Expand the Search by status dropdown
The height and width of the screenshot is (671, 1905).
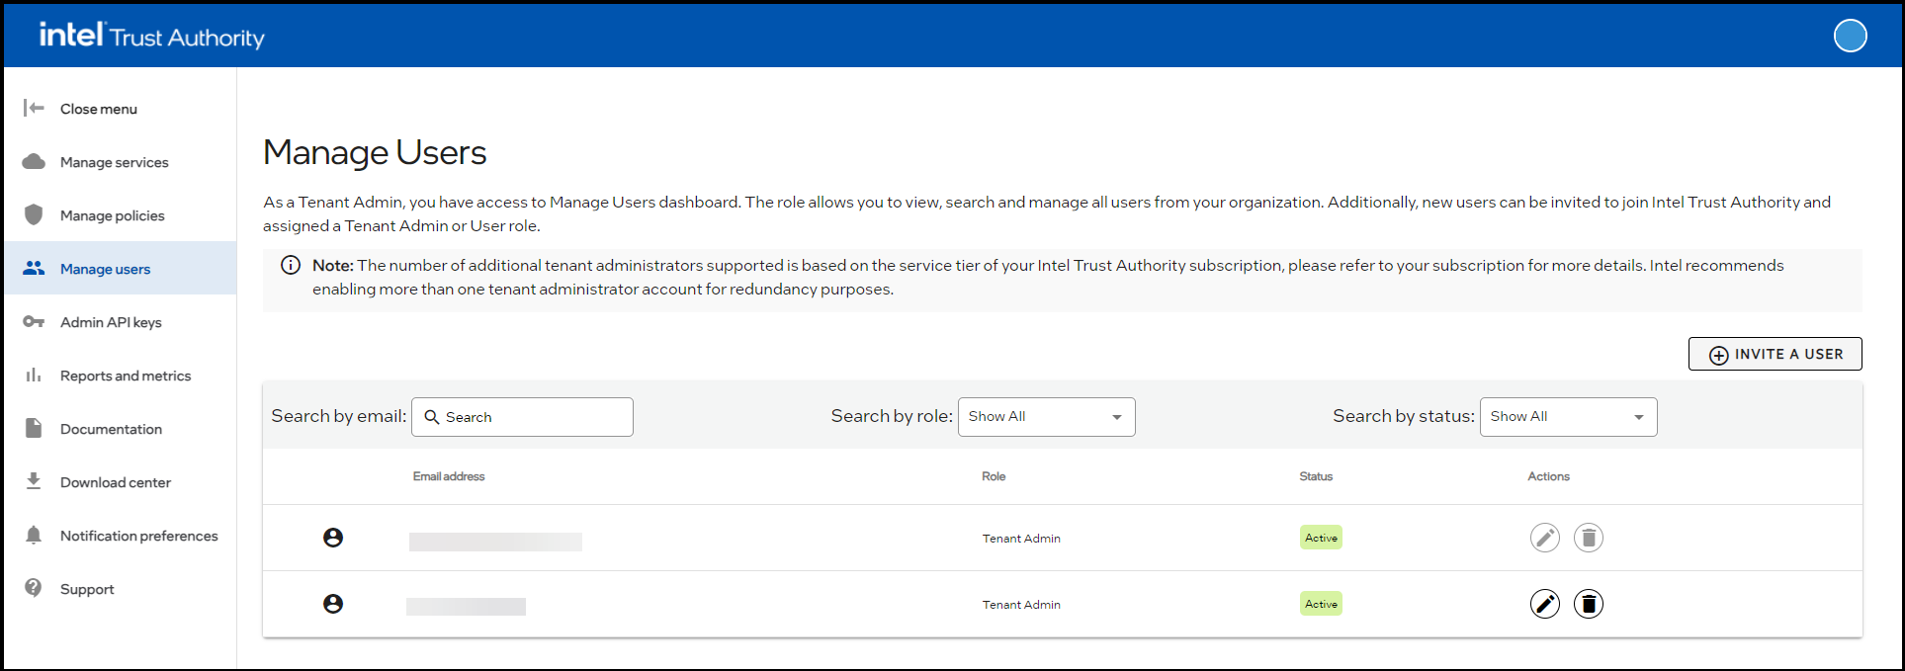coord(1567,417)
